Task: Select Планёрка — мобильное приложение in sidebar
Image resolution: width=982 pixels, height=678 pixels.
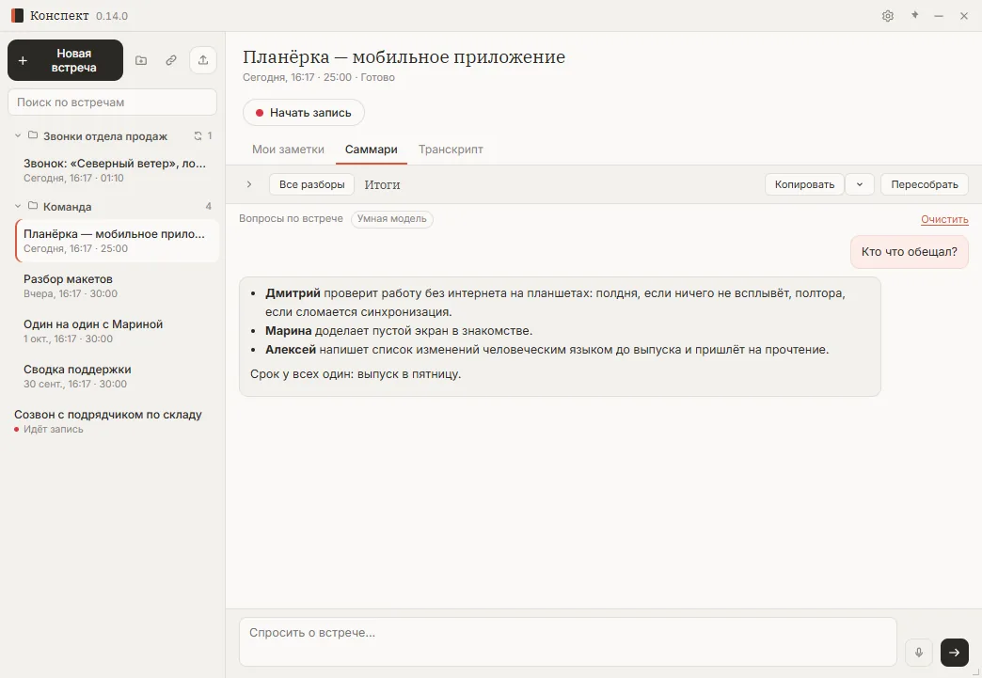Action: click(117, 241)
